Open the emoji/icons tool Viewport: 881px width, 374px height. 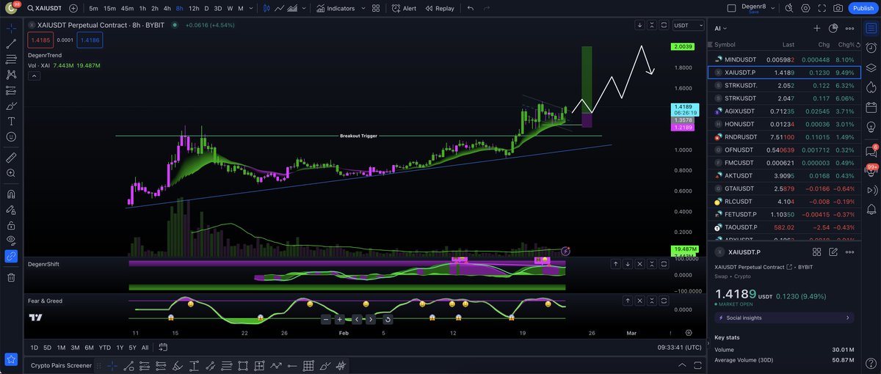(11, 136)
